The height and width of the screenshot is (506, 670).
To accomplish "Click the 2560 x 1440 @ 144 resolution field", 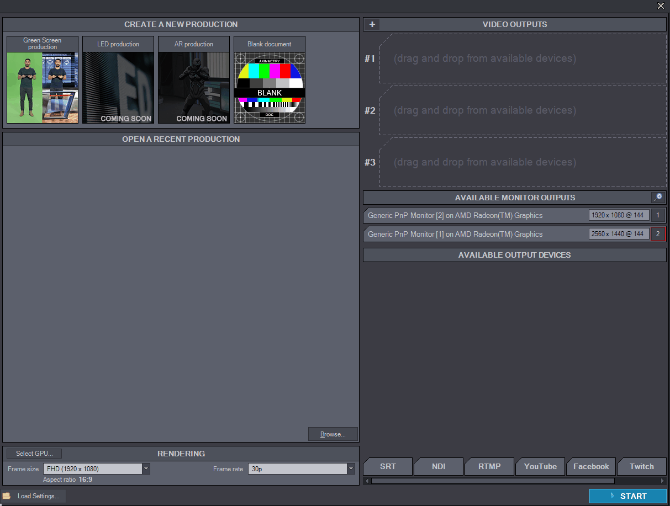I will click(x=619, y=234).
